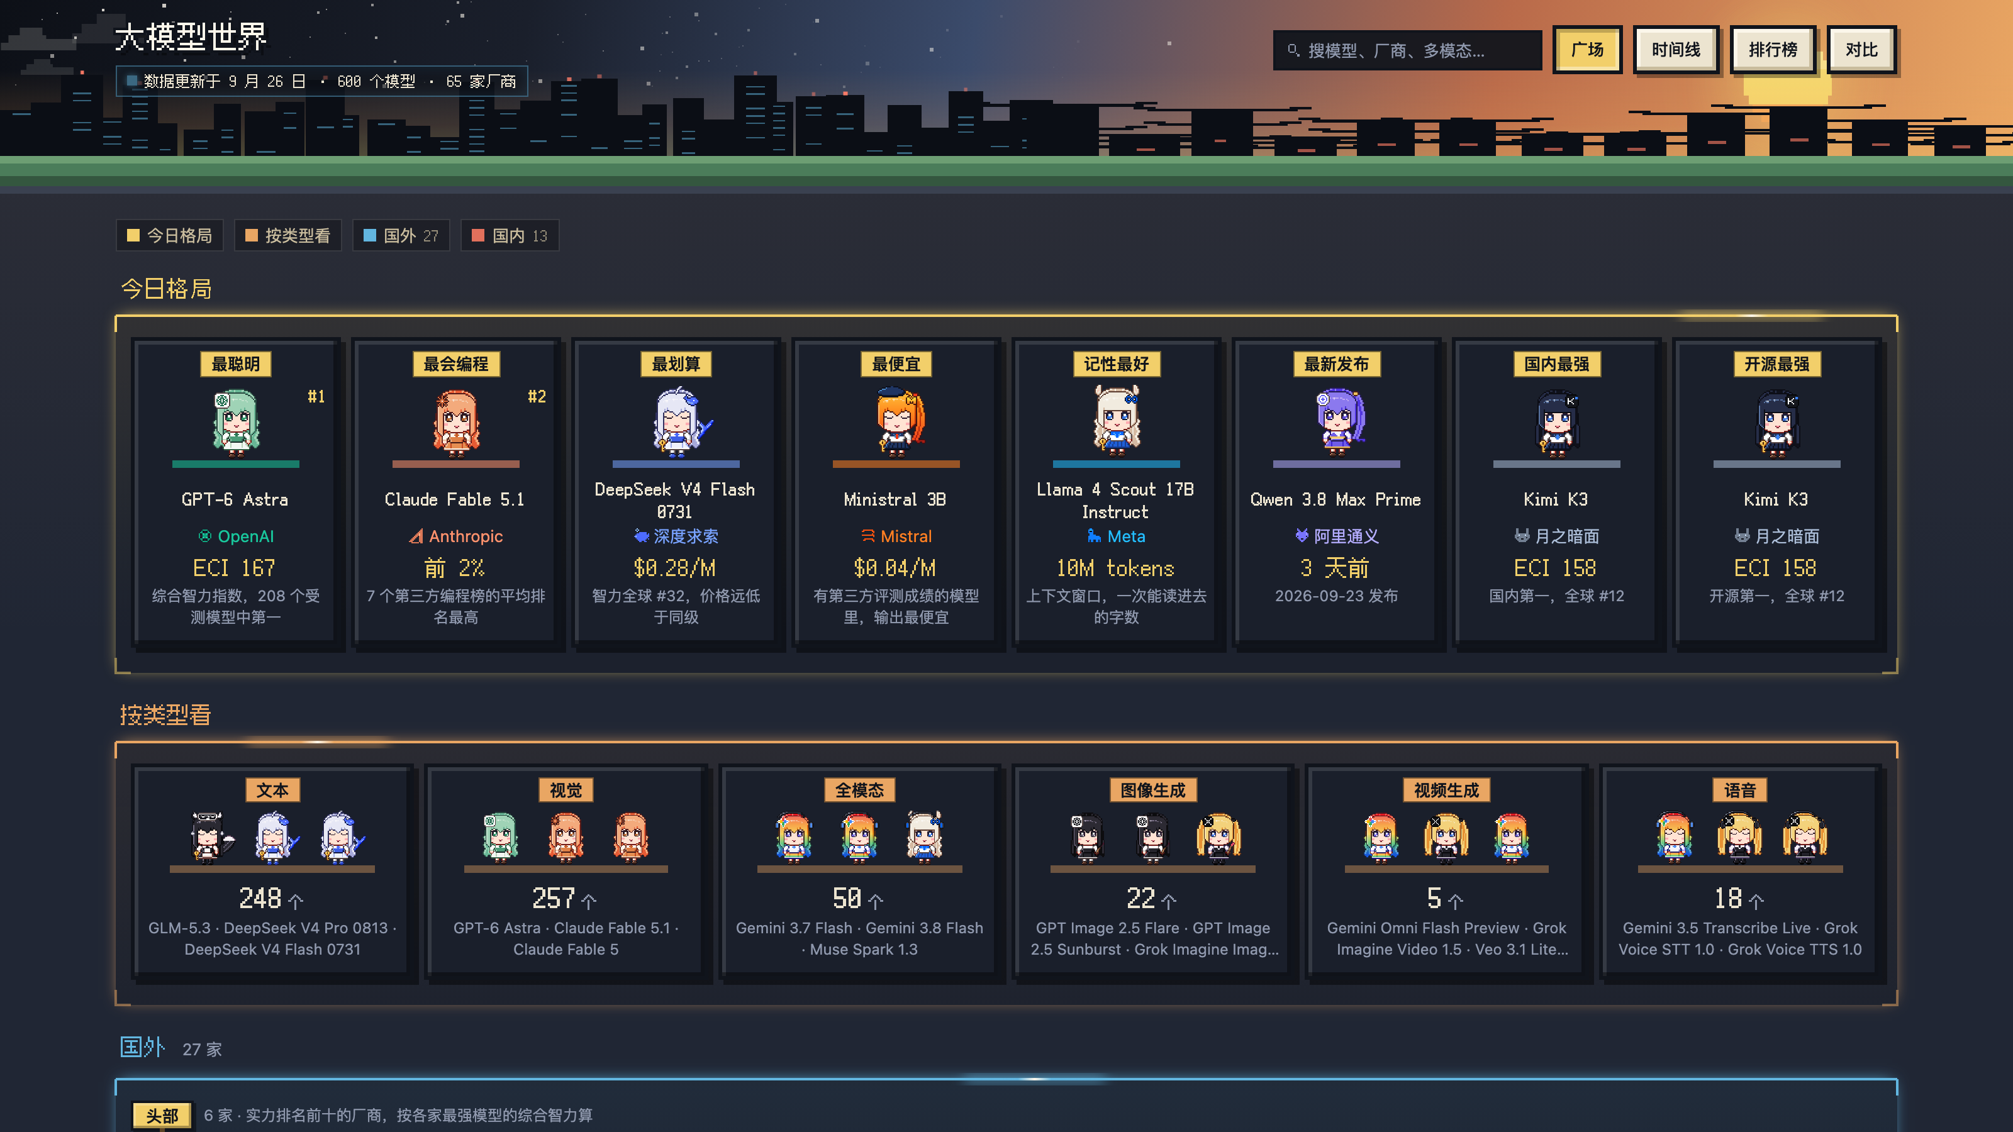Click the Mistral logo icon
This screenshot has width=2013, height=1132.
tap(868, 536)
